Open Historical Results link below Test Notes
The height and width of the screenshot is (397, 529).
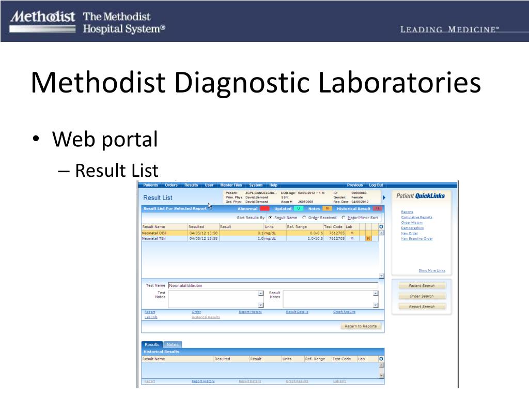[x=206, y=317]
